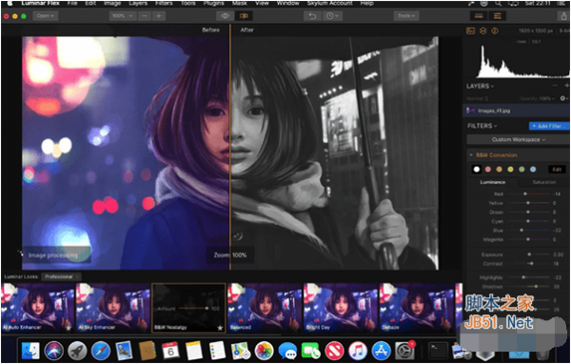Click the B&W Nostalgy Amount slider

pos(193,309)
